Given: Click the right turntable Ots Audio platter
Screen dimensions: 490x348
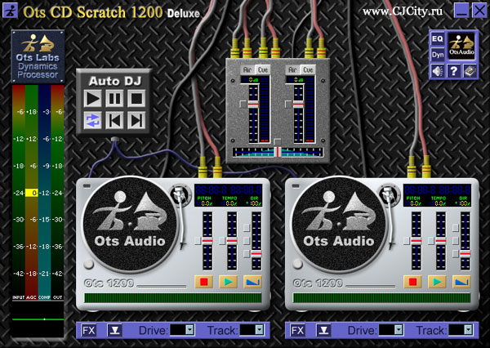Looking at the screenshot, I should (339, 225).
